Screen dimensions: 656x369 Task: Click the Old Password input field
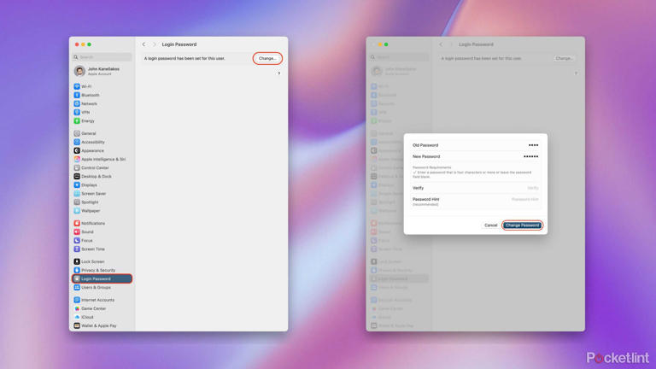504,145
